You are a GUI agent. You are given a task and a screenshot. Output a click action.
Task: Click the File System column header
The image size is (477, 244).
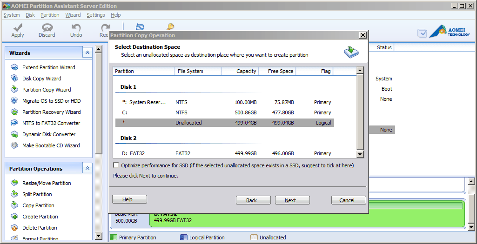(198, 71)
